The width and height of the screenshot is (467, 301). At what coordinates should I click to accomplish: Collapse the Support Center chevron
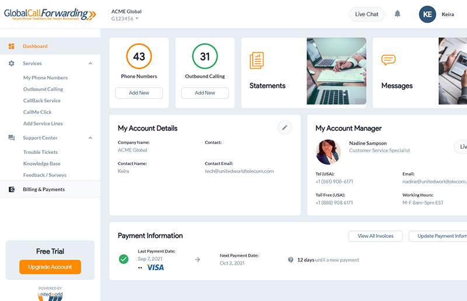(x=90, y=138)
